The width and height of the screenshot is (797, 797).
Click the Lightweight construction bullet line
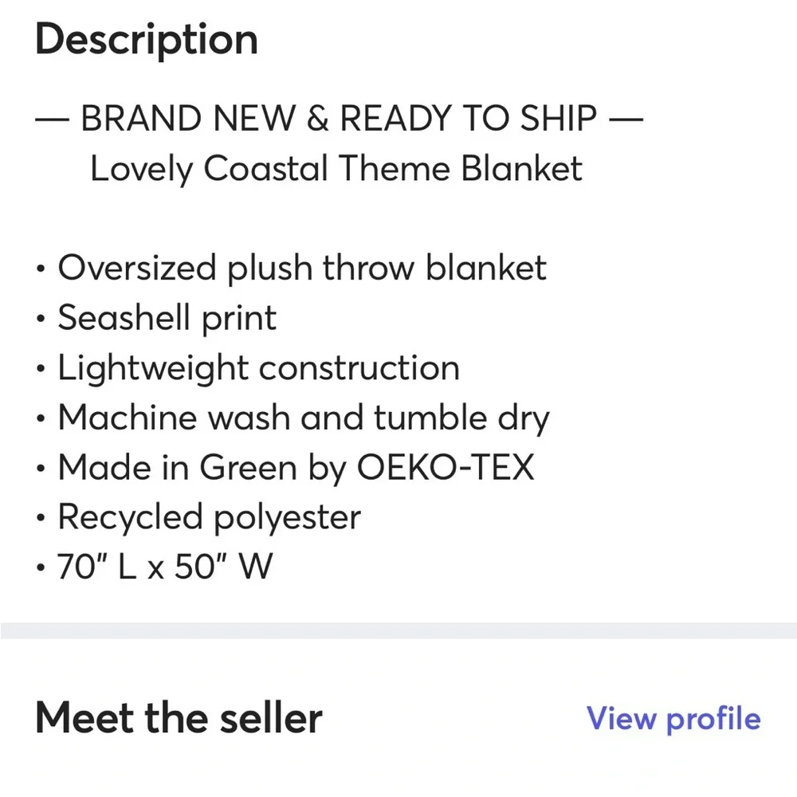click(248, 368)
